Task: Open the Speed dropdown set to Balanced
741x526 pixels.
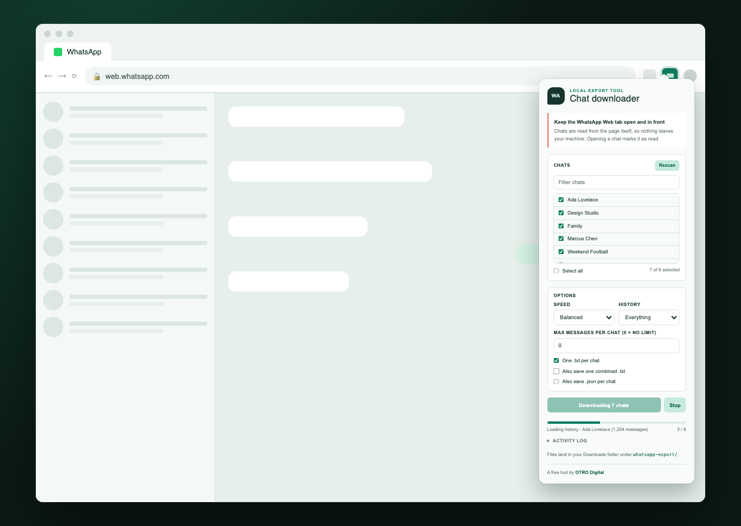Action: click(x=584, y=317)
